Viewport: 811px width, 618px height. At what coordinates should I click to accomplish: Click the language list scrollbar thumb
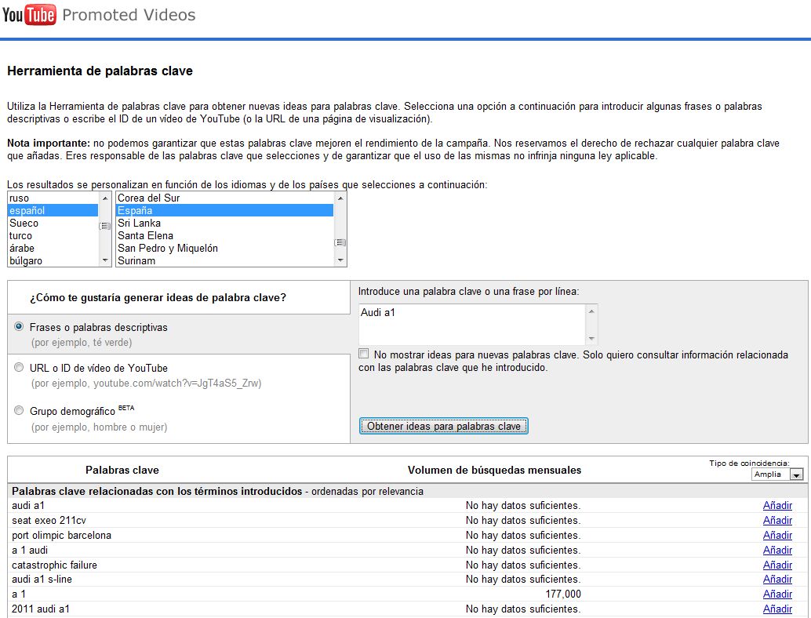[x=105, y=226]
